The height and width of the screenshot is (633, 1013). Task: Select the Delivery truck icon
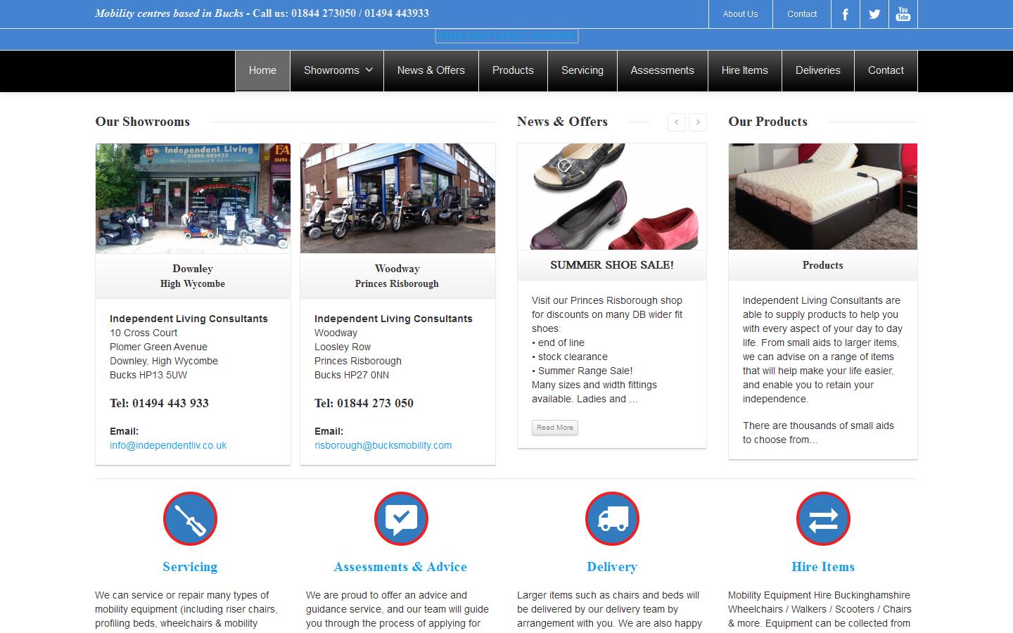coord(612,518)
